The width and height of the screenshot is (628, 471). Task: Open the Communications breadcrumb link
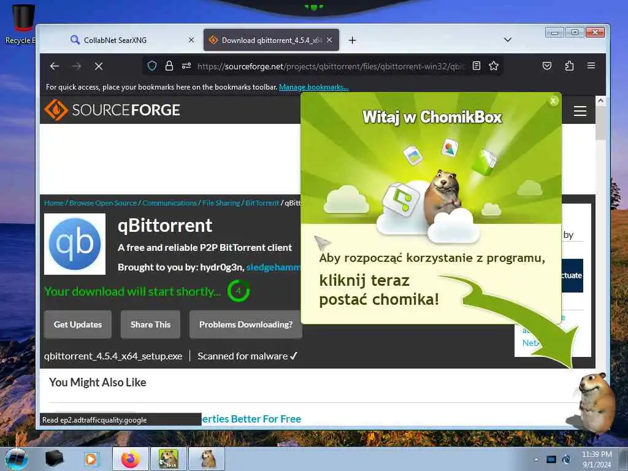169,203
